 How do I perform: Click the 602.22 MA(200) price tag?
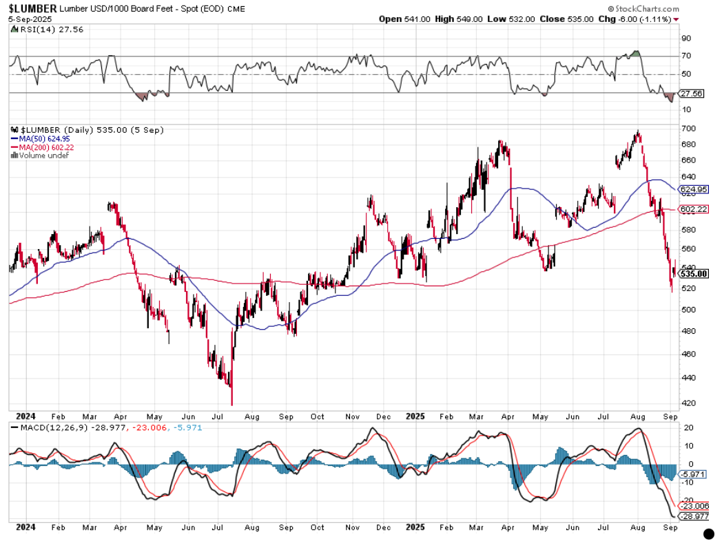692,209
